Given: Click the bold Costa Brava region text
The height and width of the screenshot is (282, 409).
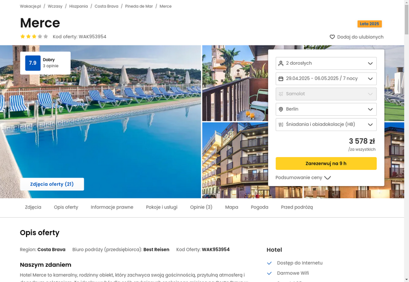Looking at the screenshot, I should click(52, 249).
